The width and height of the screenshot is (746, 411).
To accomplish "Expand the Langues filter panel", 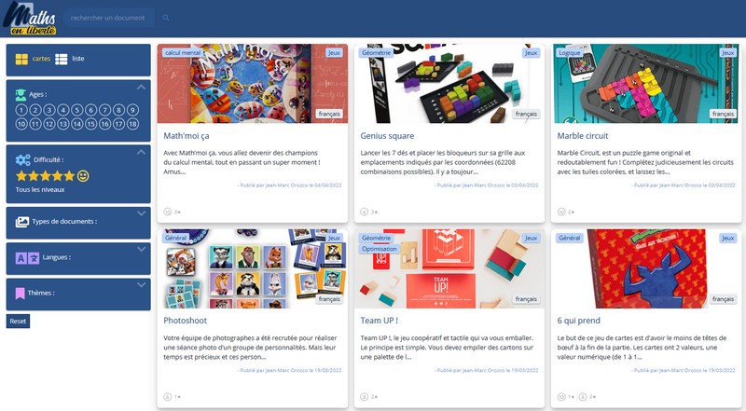I will click(x=142, y=249).
